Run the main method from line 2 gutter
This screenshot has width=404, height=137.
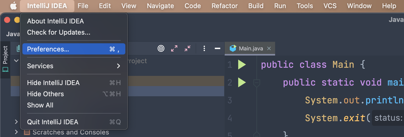242,83
